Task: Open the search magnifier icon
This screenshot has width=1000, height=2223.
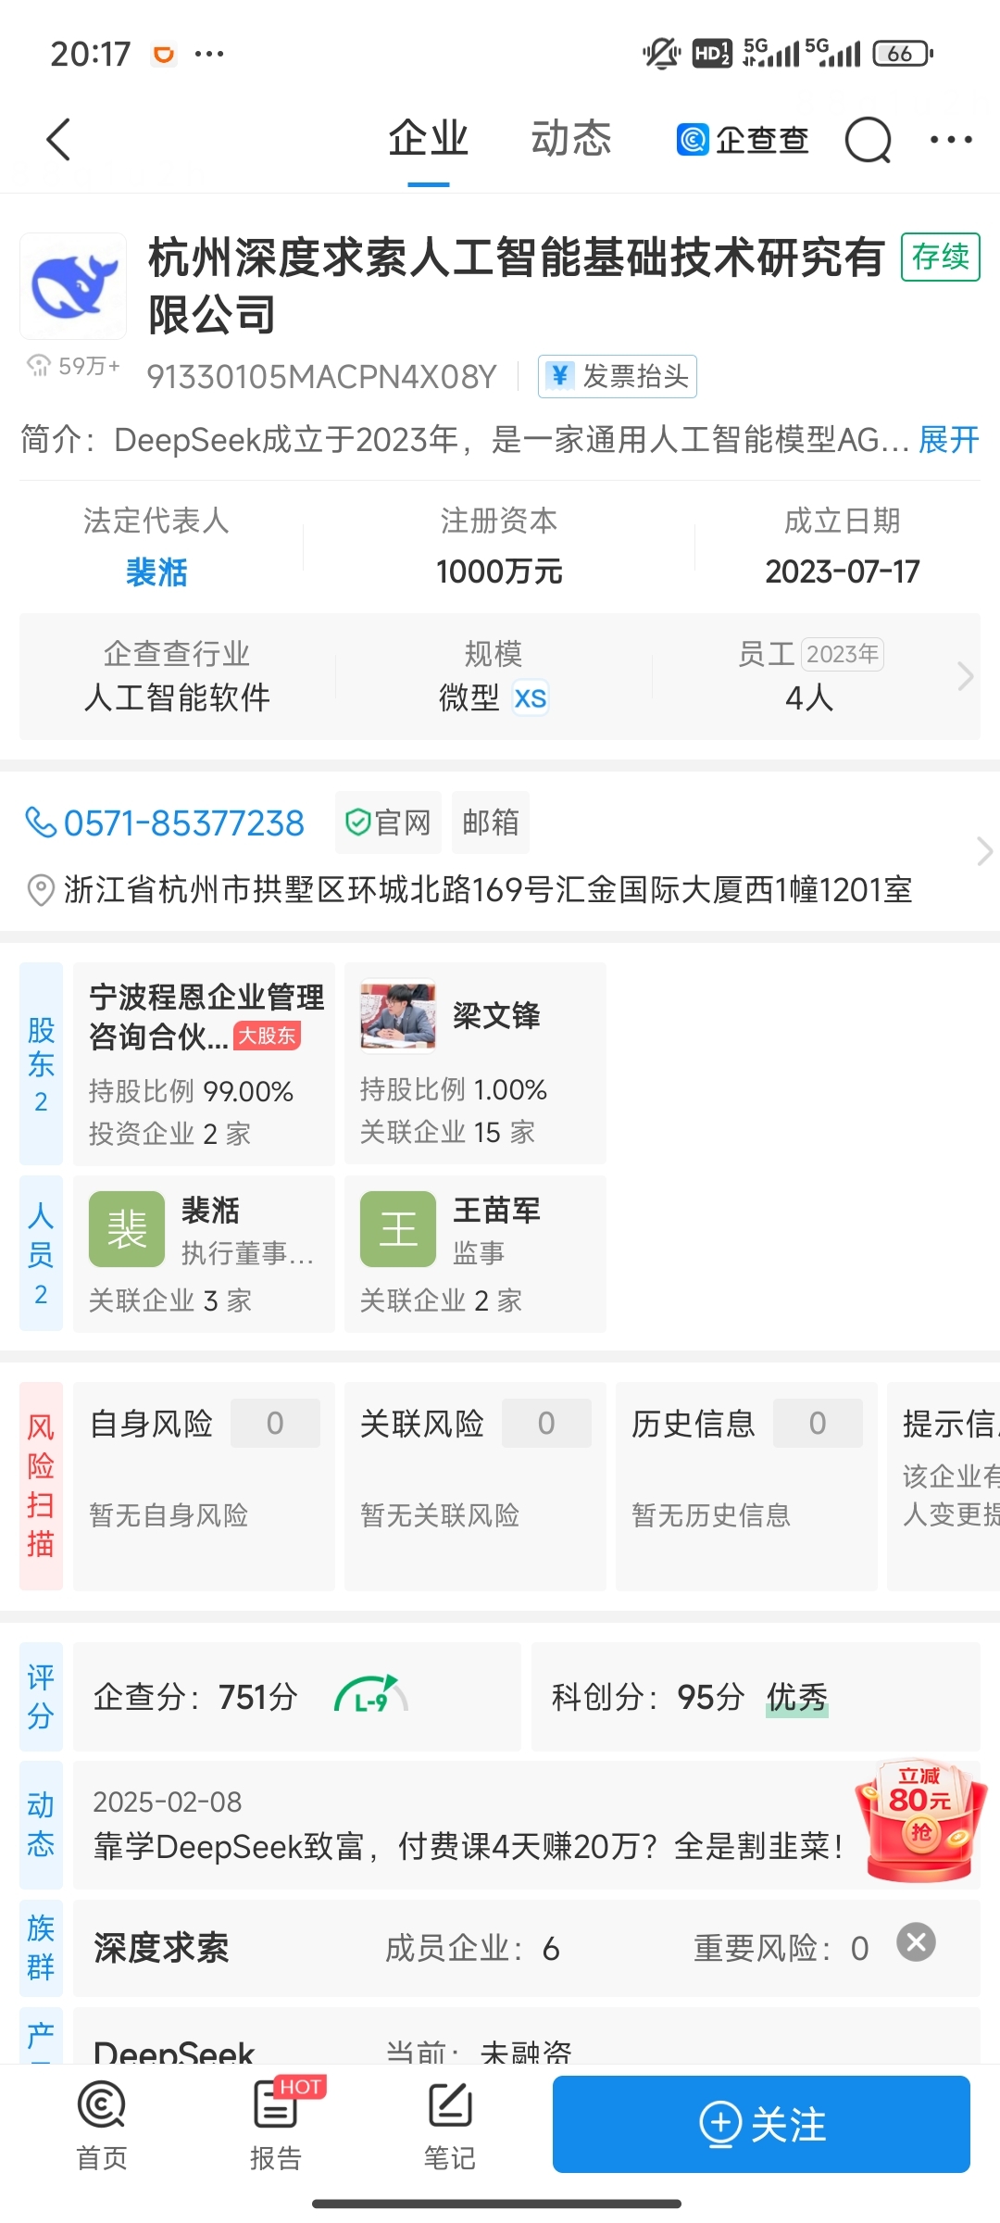Action: tap(868, 141)
